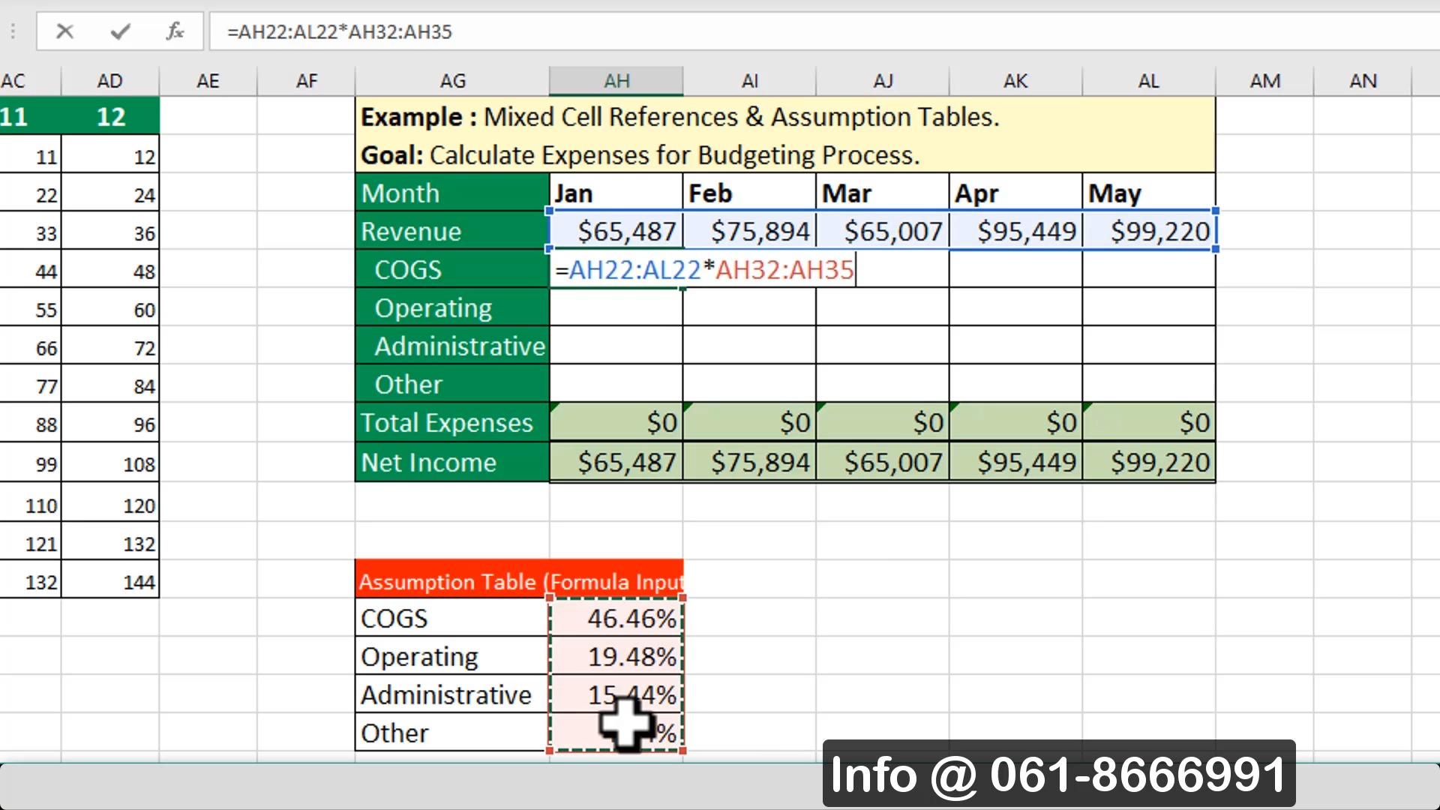Select the Revenue row label
The height and width of the screenshot is (810, 1440).
pos(452,231)
